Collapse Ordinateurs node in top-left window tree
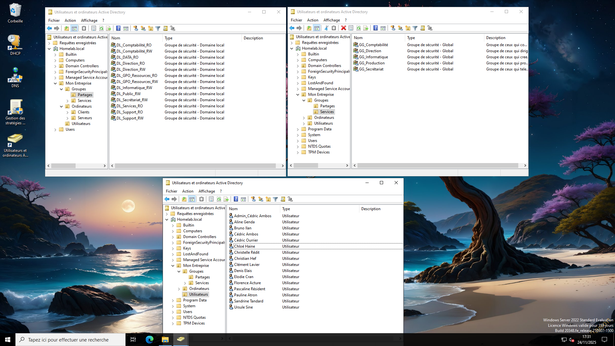615x346 pixels. click(x=61, y=106)
